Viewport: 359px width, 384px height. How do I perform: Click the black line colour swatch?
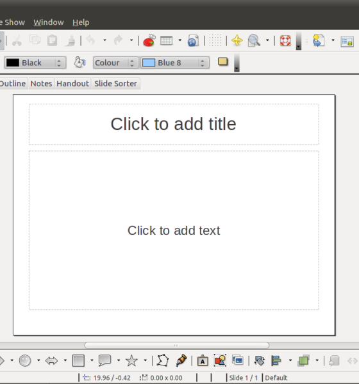pyautogui.click(x=13, y=63)
